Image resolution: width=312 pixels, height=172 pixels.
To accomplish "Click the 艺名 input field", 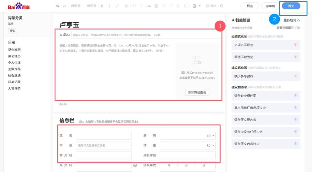I will (104, 136).
